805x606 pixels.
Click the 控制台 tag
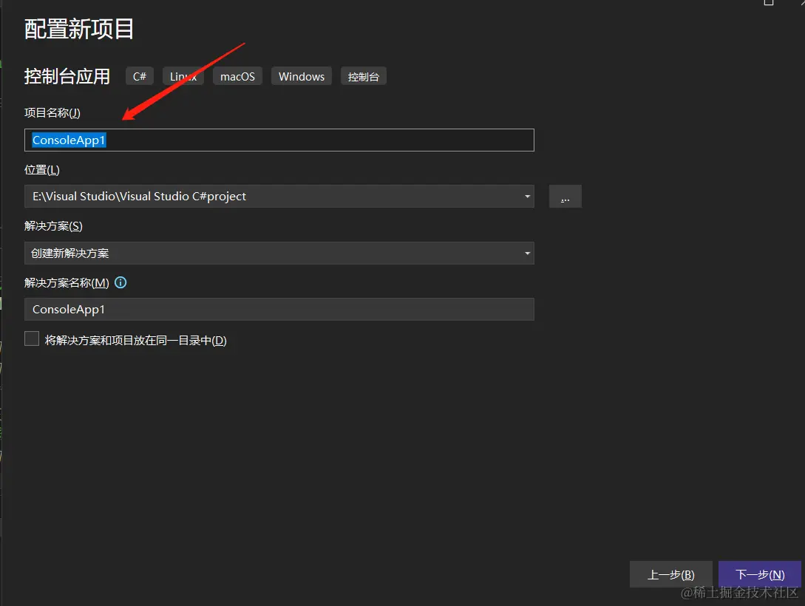click(364, 76)
